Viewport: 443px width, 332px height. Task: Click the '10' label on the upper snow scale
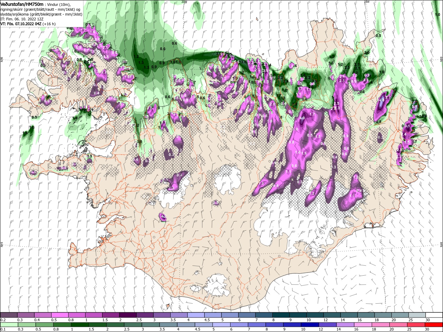308,320
